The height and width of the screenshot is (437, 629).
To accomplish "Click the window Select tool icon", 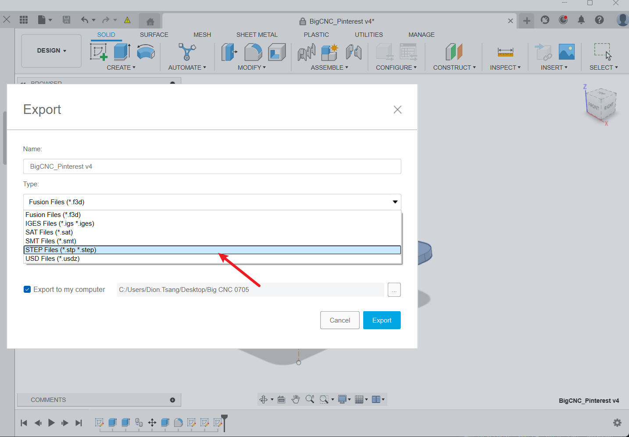I will tap(603, 51).
